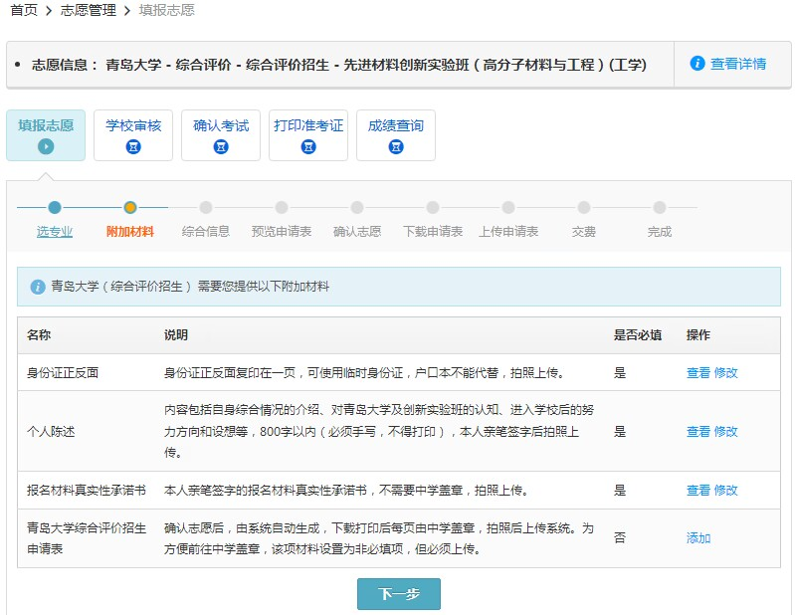The height and width of the screenshot is (615, 795).
Task: Click the hourglass icon under 成绩查询
Action: pyautogui.click(x=396, y=146)
